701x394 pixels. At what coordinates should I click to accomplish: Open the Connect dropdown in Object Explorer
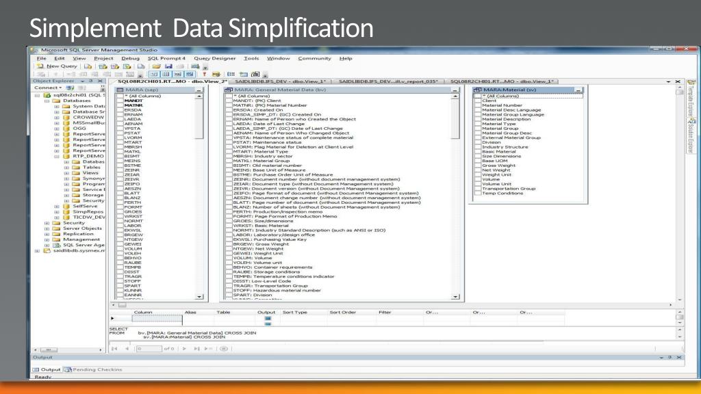point(49,88)
